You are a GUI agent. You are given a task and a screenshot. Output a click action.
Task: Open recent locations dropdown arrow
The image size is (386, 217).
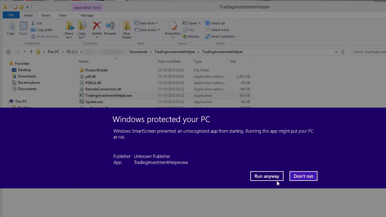[x=24, y=52]
